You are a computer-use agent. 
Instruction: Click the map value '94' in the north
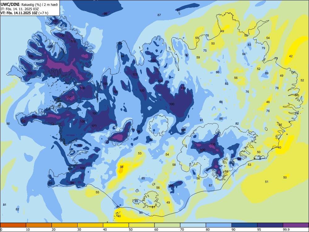(x=123, y=56)
